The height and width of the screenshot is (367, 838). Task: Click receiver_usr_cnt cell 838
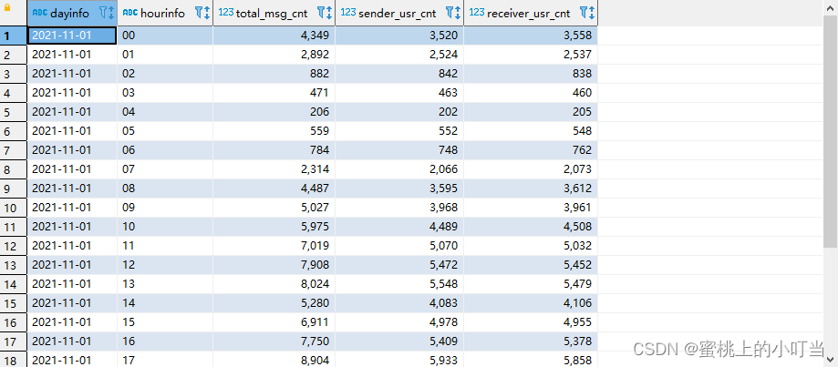(x=531, y=74)
